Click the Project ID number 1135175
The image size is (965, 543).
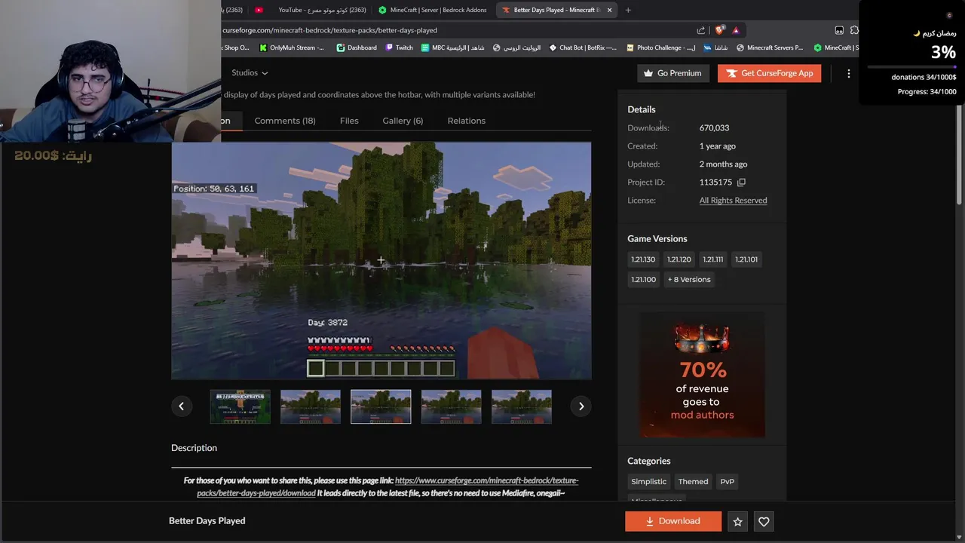click(715, 183)
